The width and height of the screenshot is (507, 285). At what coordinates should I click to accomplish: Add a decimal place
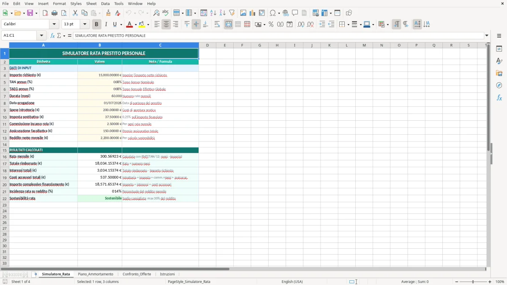[301, 24]
